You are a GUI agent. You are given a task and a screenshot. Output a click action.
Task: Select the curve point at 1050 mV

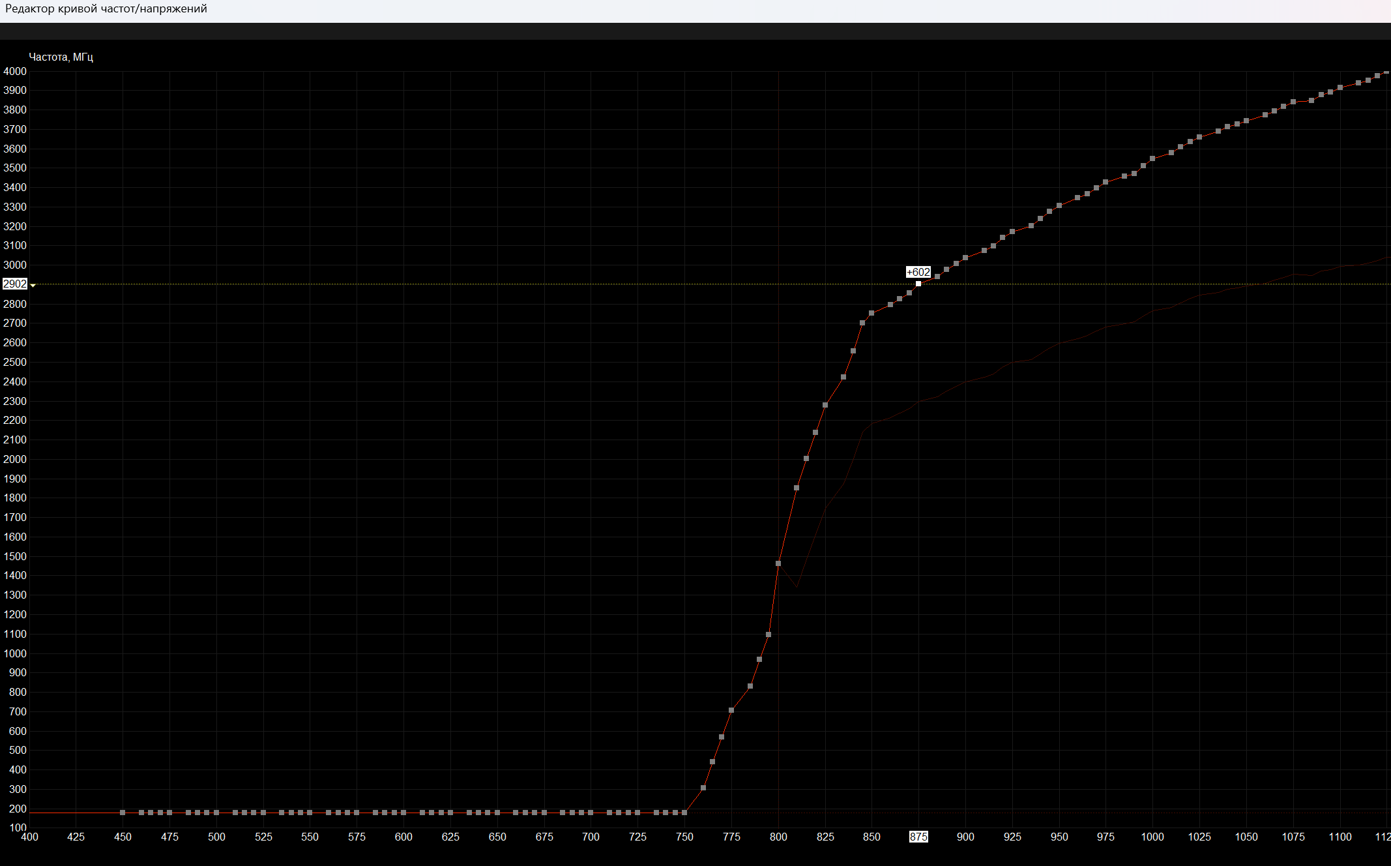(1246, 121)
